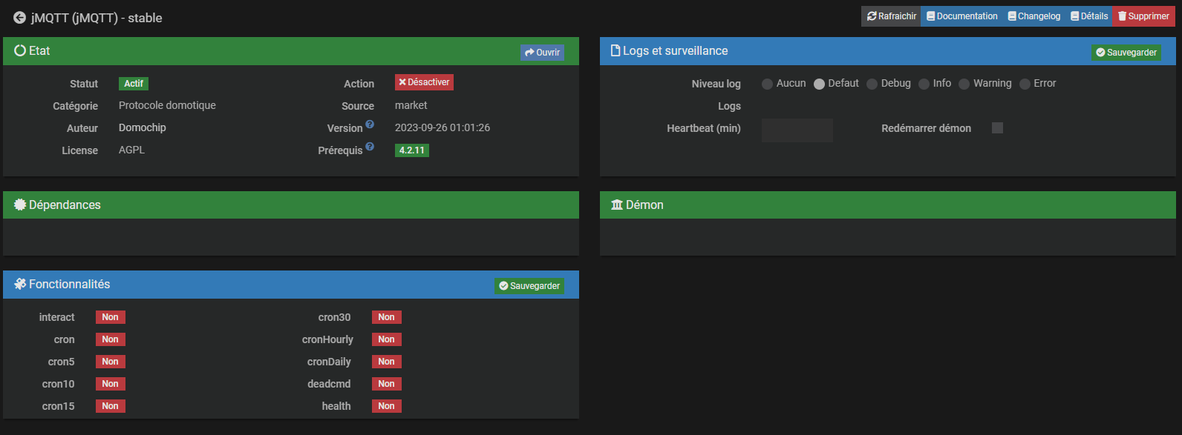This screenshot has height=435, width=1182.
Task: Select the Defaut log level
Action: [x=820, y=84]
